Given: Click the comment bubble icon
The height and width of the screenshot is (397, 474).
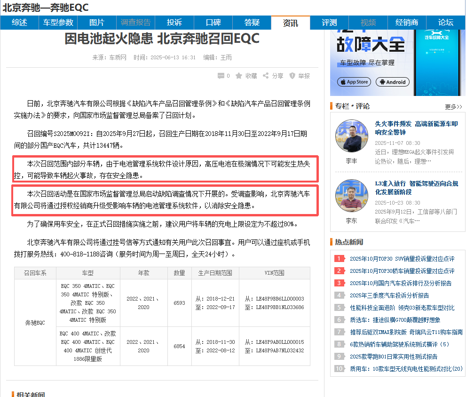Looking at the screenshot, I should tap(221, 76).
